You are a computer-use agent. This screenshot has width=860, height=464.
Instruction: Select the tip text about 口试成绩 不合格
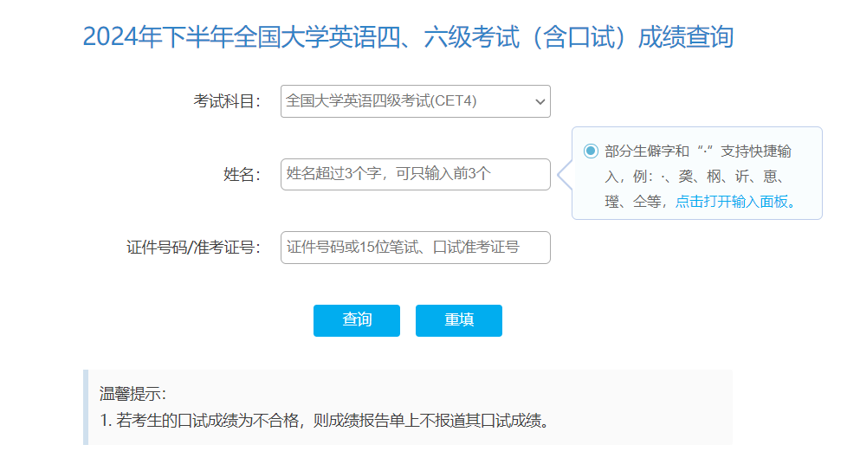(x=325, y=421)
